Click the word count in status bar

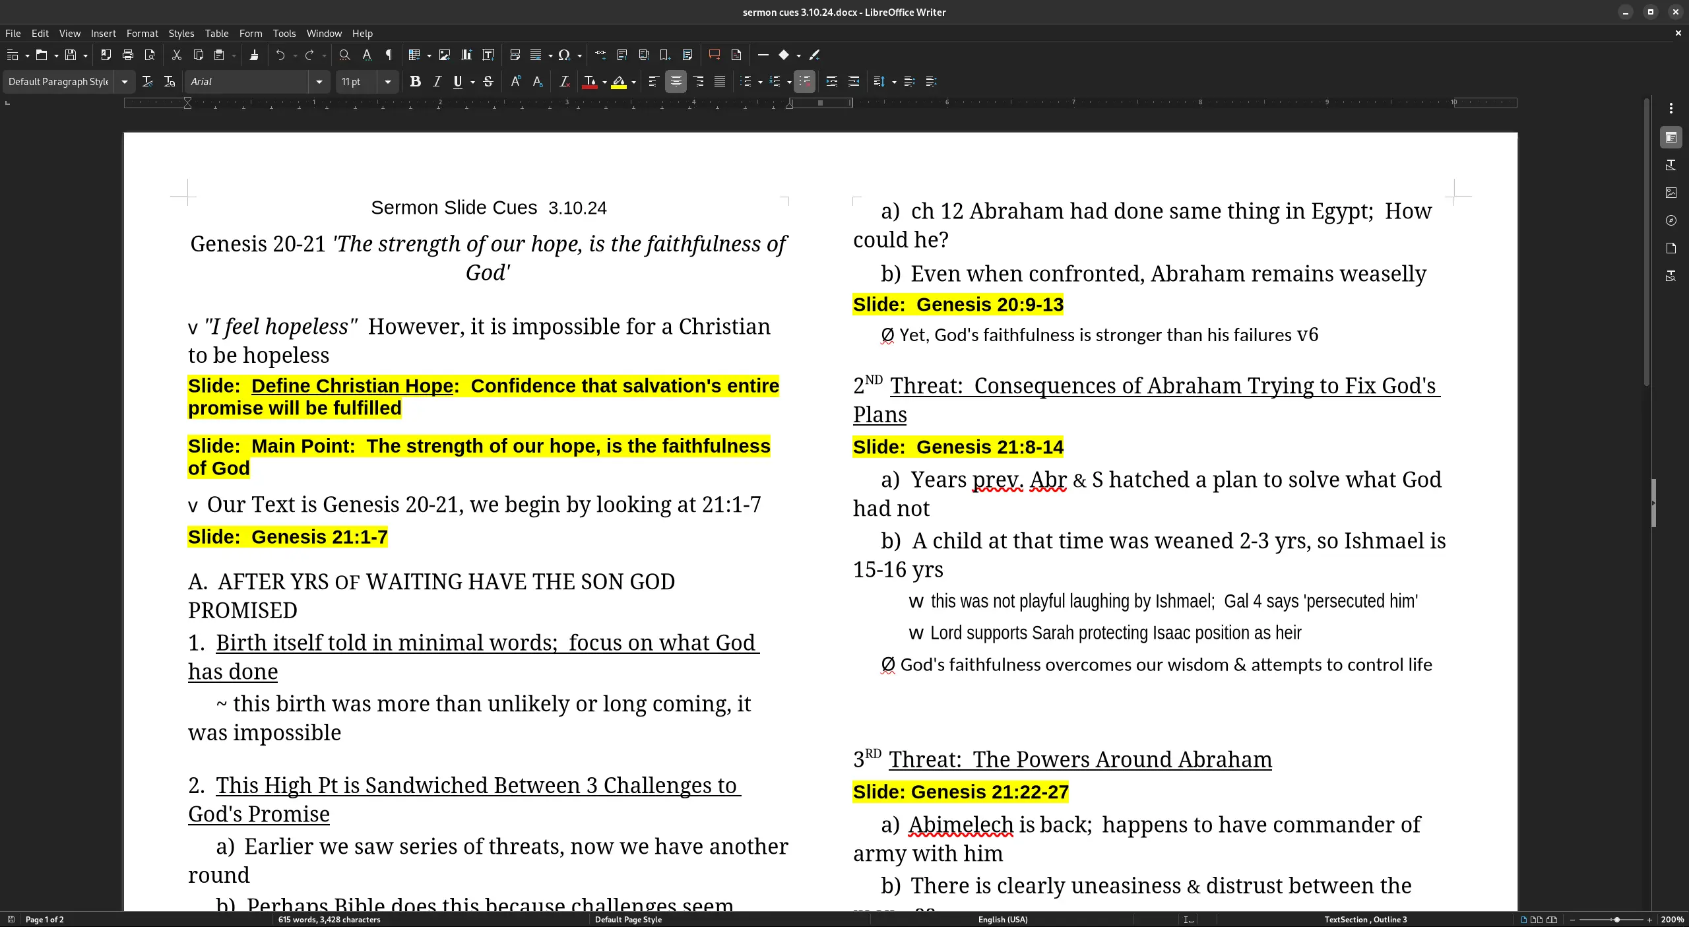tap(329, 919)
